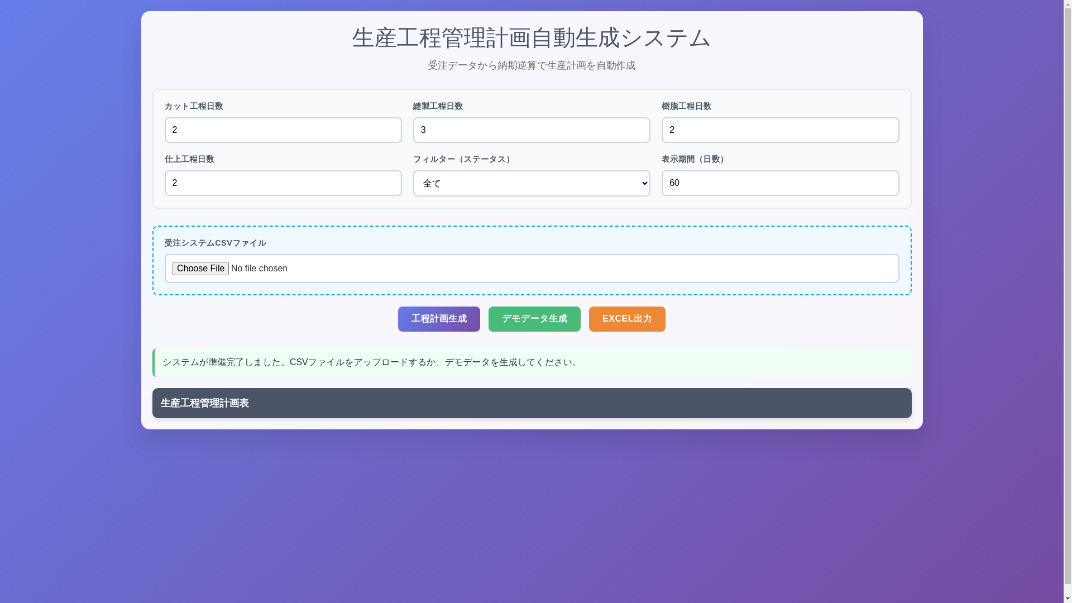The image size is (1072, 603).
Task: Click the Choose File button
Action: (x=200, y=269)
